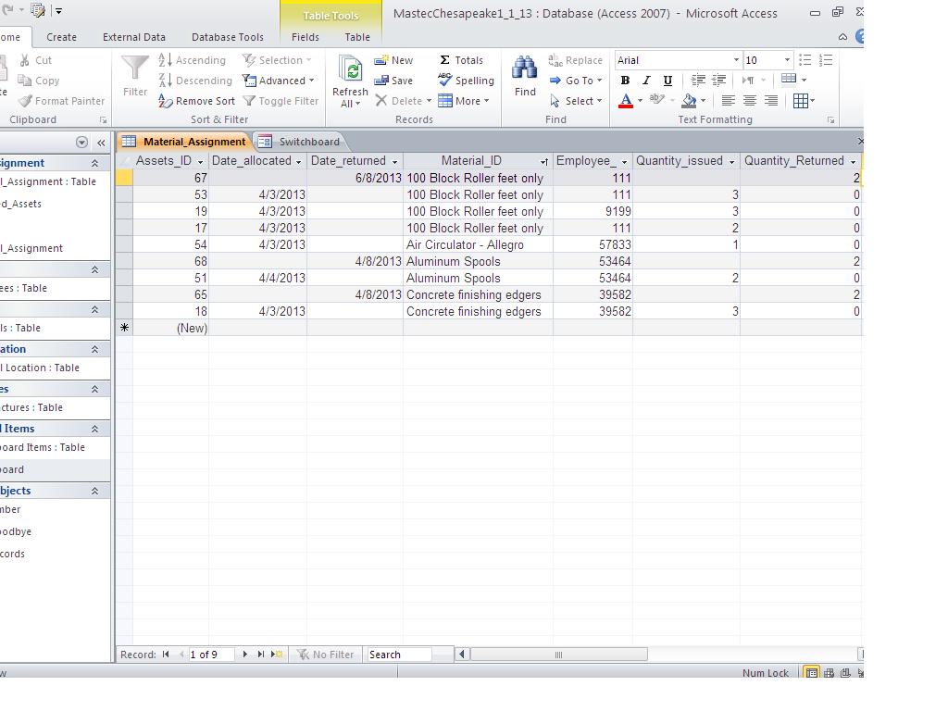Open oard Items : Table in navigation pane
948x711 pixels.
43,447
